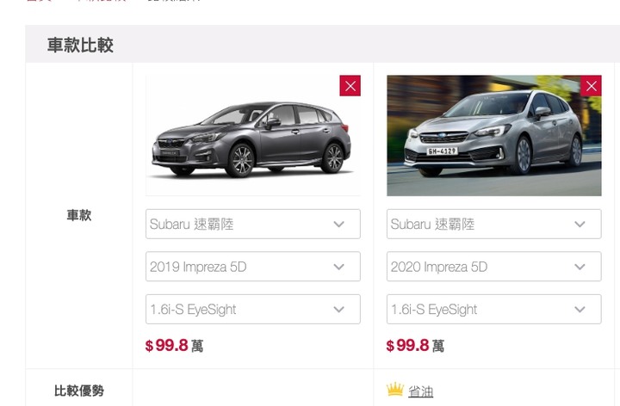Open the brand dropdown above 2019 Impreza 5D

point(253,224)
